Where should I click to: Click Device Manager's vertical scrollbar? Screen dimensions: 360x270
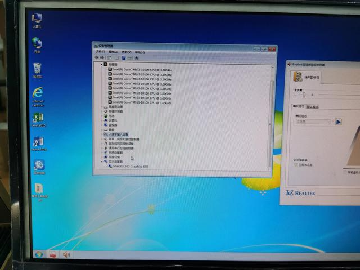[x=271, y=124]
